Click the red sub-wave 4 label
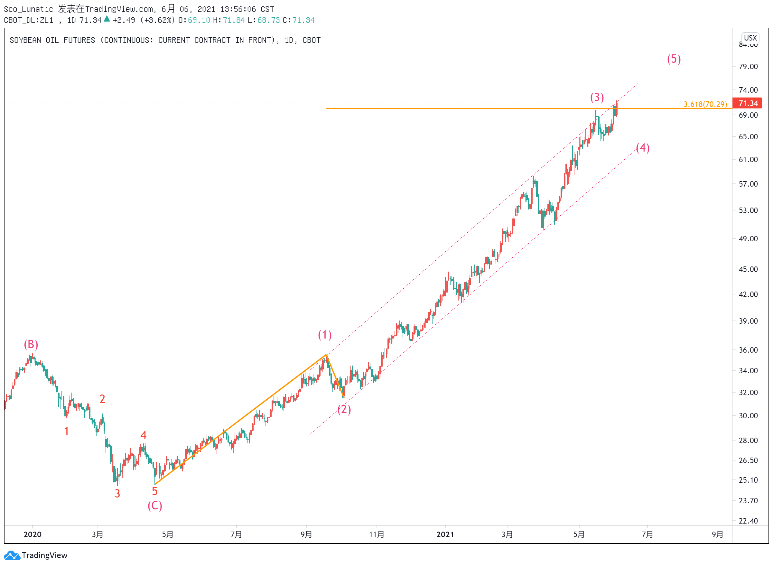The width and height of the screenshot is (773, 567). click(x=144, y=435)
